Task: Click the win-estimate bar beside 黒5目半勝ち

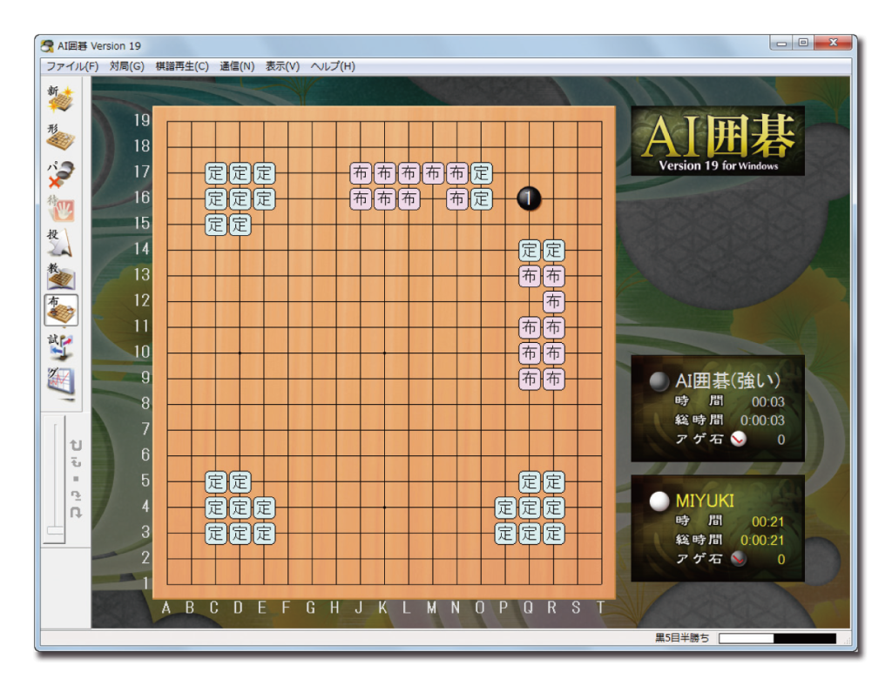Action: click(777, 638)
